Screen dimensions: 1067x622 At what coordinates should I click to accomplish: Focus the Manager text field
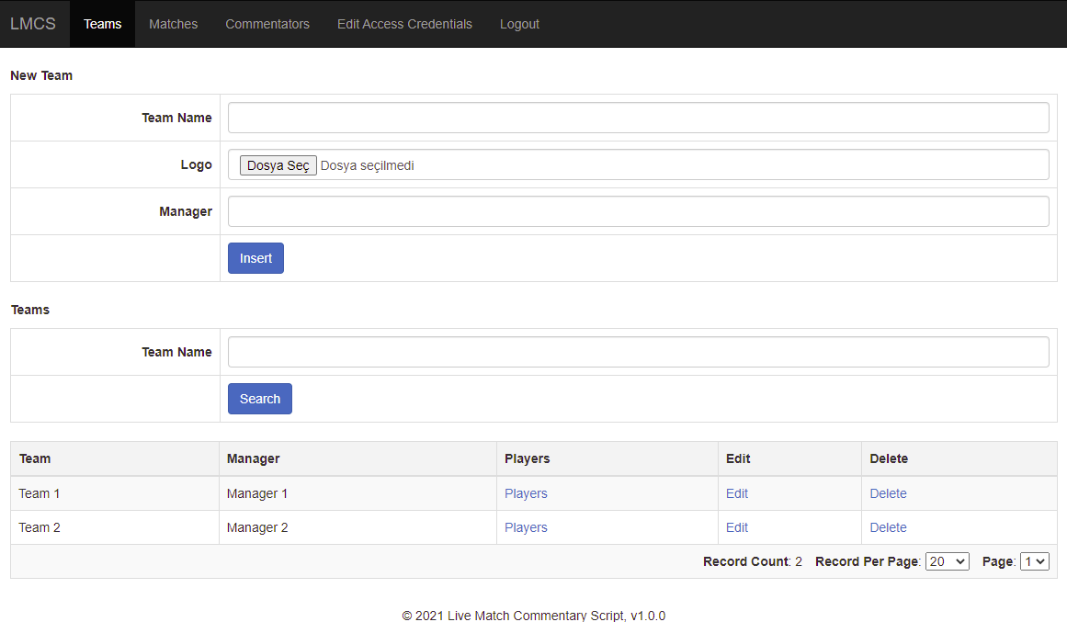(x=638, y=211)
